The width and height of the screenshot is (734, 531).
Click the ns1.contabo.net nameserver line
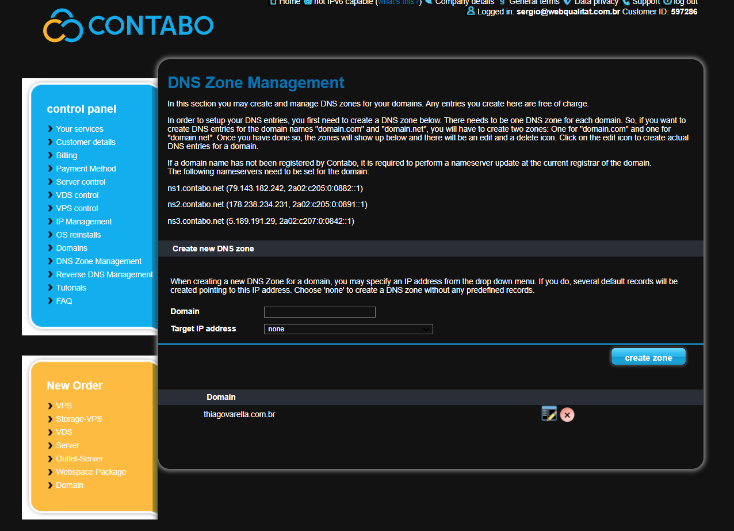(265, 188)
